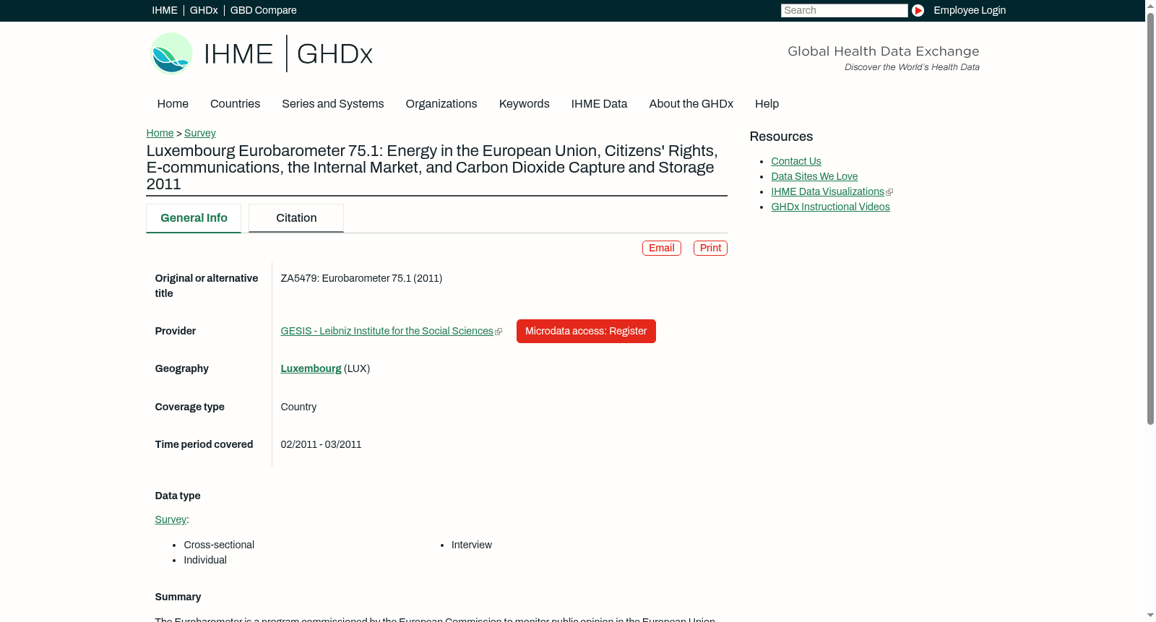Focus the Search input field
1156x622 pixels.
pyautogui.click(x=844, y=10)
